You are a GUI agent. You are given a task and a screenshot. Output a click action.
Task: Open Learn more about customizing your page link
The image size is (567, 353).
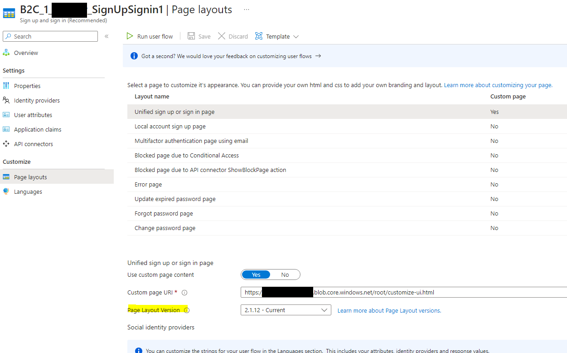[x=498, y=85]
